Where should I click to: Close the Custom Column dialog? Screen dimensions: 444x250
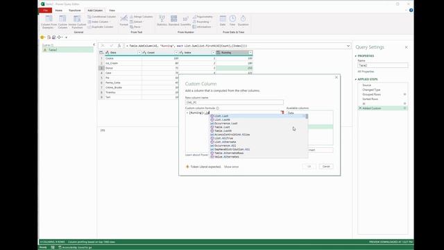(x=336, y=77)
